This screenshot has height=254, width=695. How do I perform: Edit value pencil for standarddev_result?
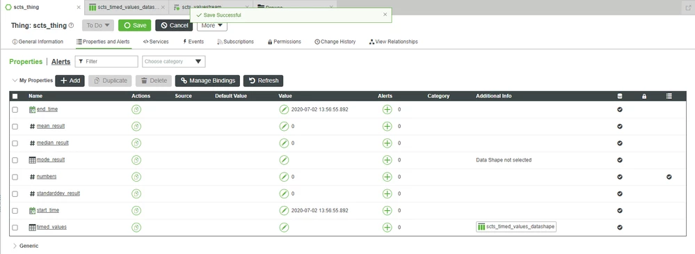tap(284, 193)
